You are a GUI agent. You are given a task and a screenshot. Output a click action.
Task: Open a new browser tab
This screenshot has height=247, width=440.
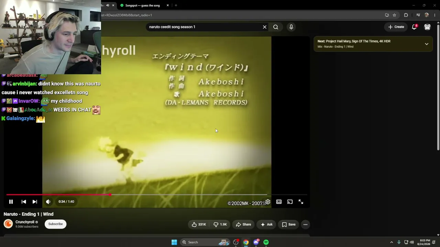coord(176,5)
